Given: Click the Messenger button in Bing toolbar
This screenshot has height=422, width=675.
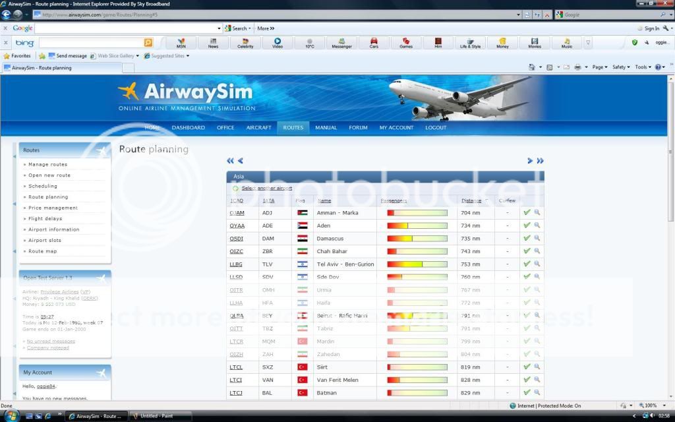Looking at the screenshot, I should [x=341, y=43].
